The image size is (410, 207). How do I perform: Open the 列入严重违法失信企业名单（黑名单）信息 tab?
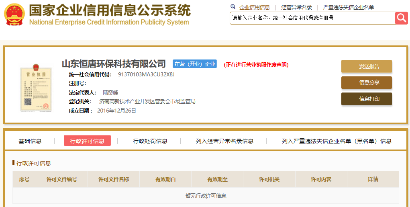[337, 141]
